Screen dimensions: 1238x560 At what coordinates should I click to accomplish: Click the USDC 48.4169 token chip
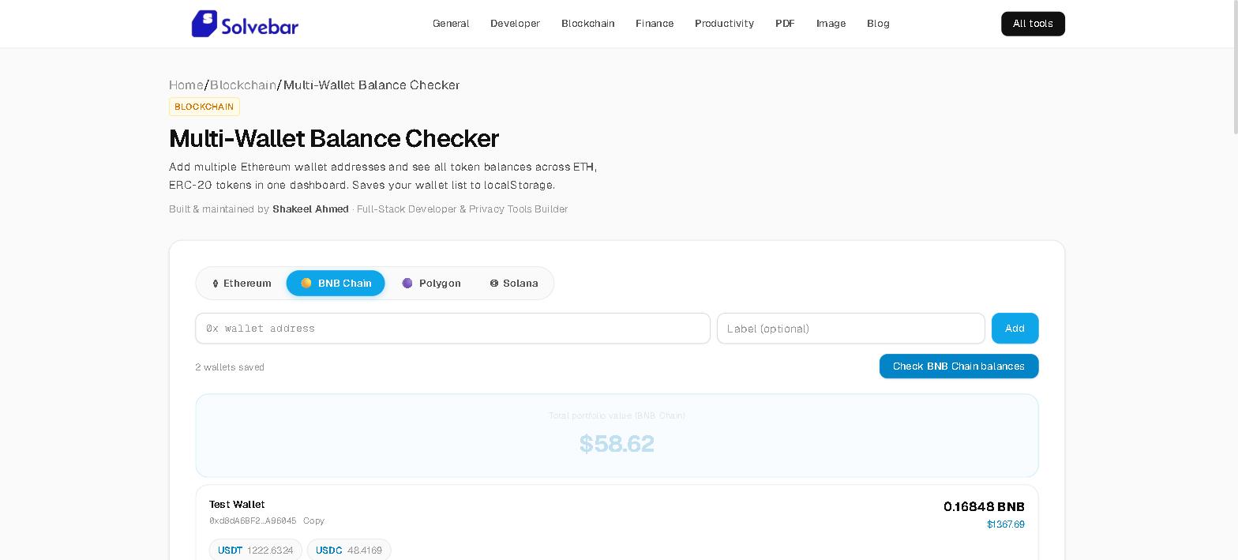click(x=349, y=550)
